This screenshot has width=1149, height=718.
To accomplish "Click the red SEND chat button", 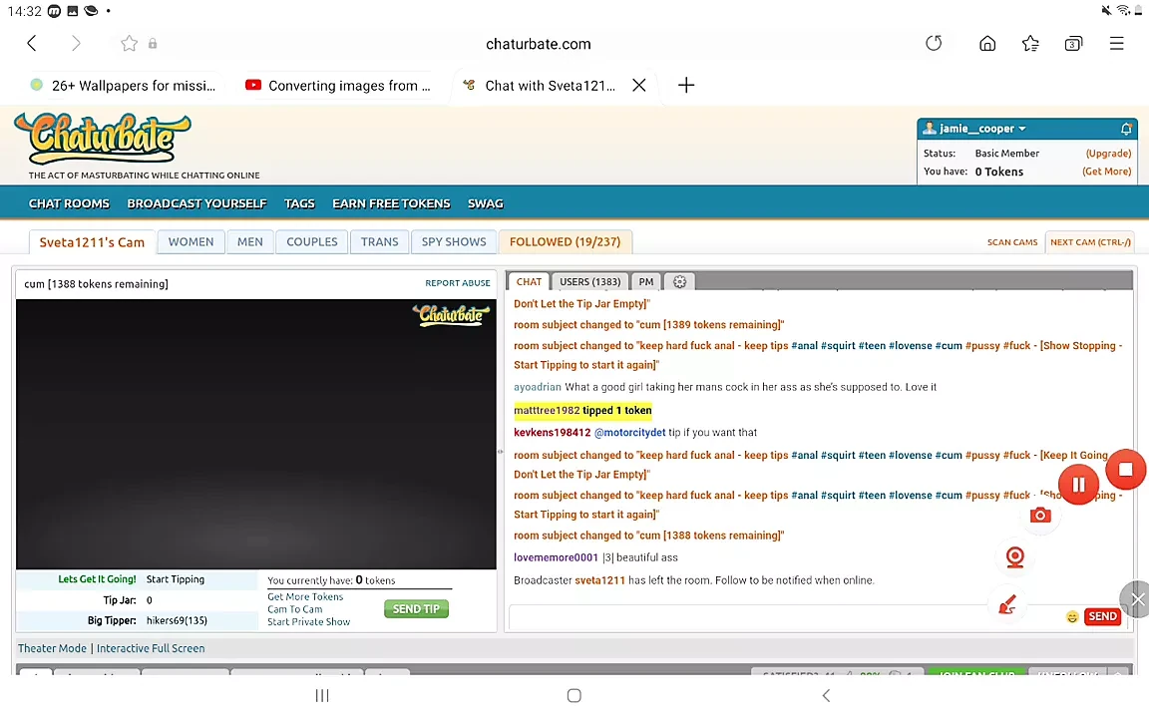I will (x=1102, y=617).
